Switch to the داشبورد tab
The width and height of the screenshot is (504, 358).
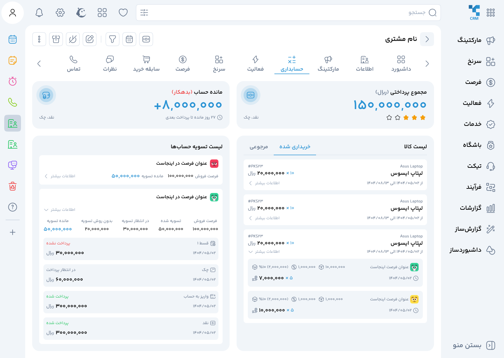401,64
